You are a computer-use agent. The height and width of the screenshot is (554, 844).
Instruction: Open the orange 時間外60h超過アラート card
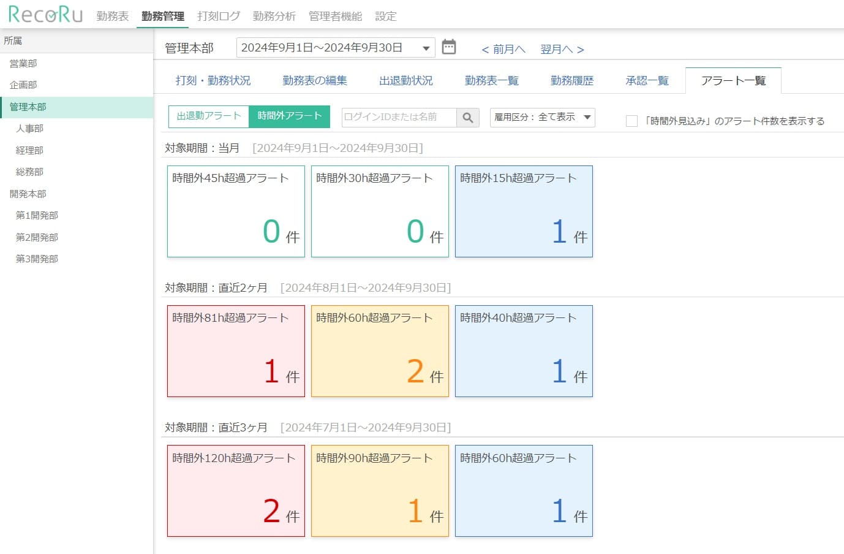(380, 351)
